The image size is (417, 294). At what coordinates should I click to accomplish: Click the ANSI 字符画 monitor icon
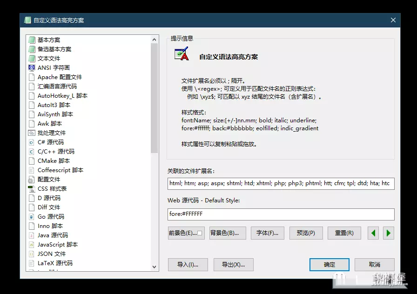coord(32,68)
